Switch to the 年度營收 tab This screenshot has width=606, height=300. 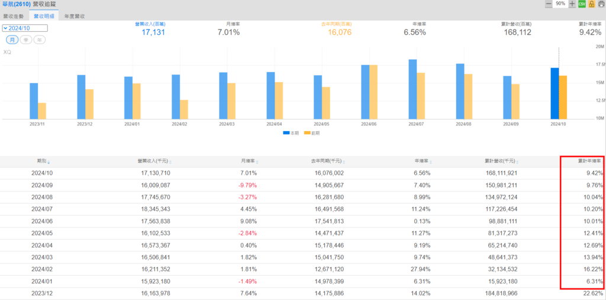(x=75, y=16)
